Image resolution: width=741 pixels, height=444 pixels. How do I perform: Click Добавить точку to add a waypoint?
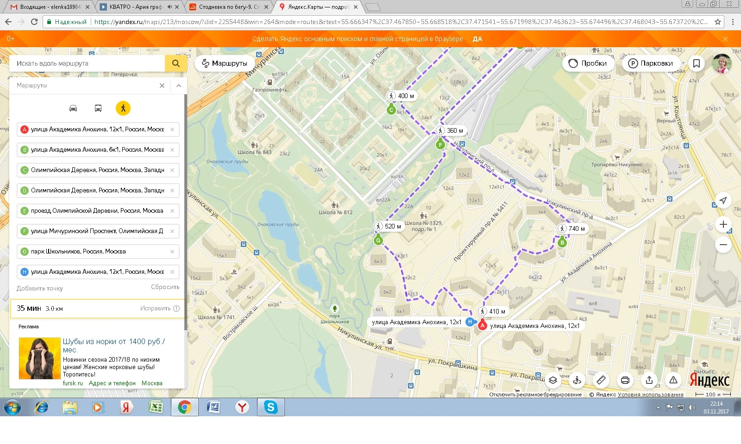click(x=40, y=288)
